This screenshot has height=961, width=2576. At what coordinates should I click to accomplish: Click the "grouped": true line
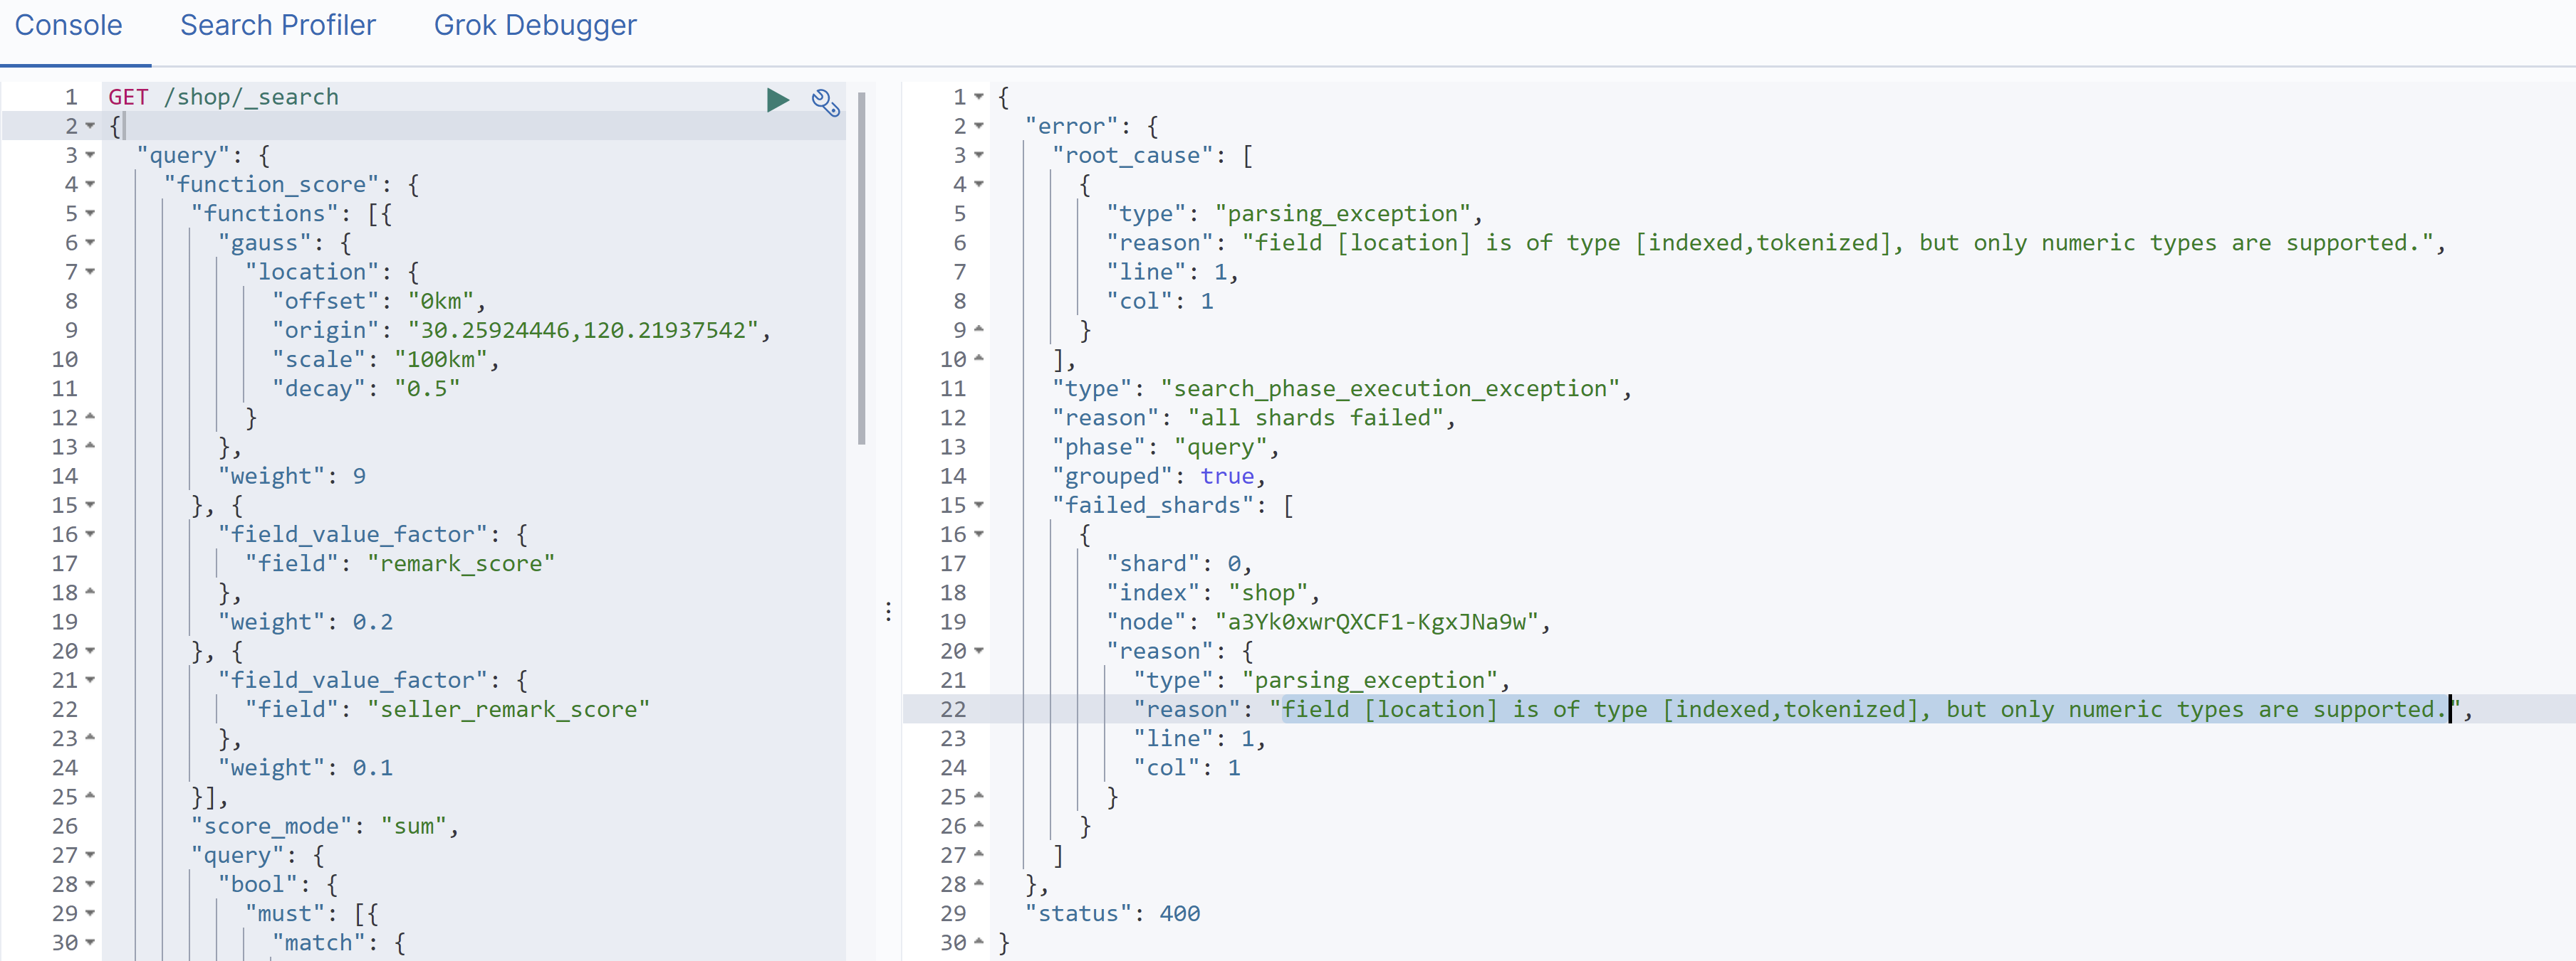point(1159,477)
